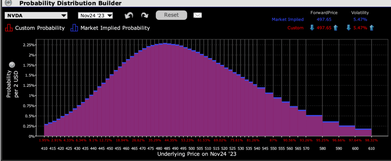Click the 0.75% y-axis label
This screenshot has height=161, width=391.
pyautogui.click(x=29, y=106)
